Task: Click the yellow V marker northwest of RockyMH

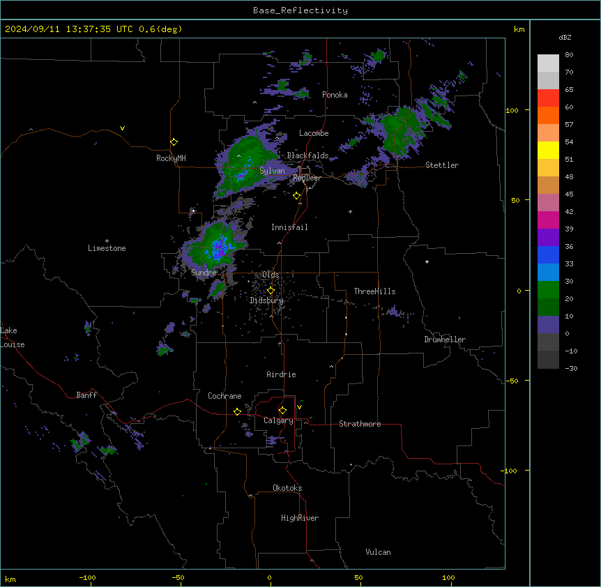Action: pyautogui.click(x=122, y=128)
